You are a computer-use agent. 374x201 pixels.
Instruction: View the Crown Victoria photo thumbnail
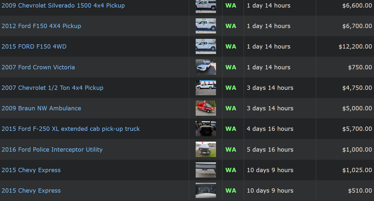206,67
